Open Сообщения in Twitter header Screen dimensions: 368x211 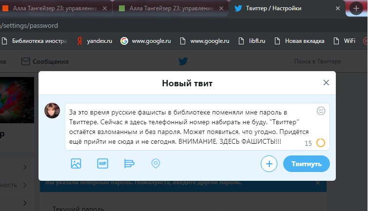click(45, 61)
